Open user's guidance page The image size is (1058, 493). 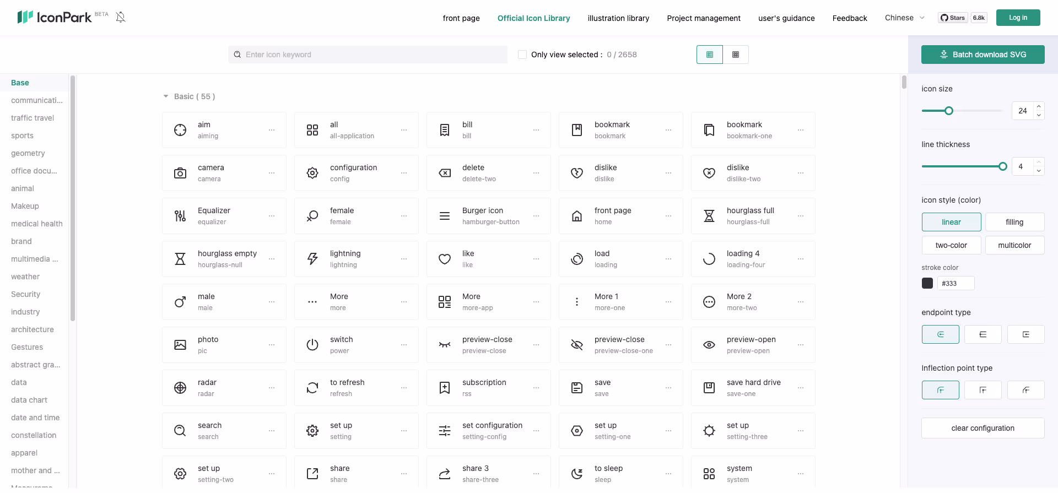pos(786,18)
